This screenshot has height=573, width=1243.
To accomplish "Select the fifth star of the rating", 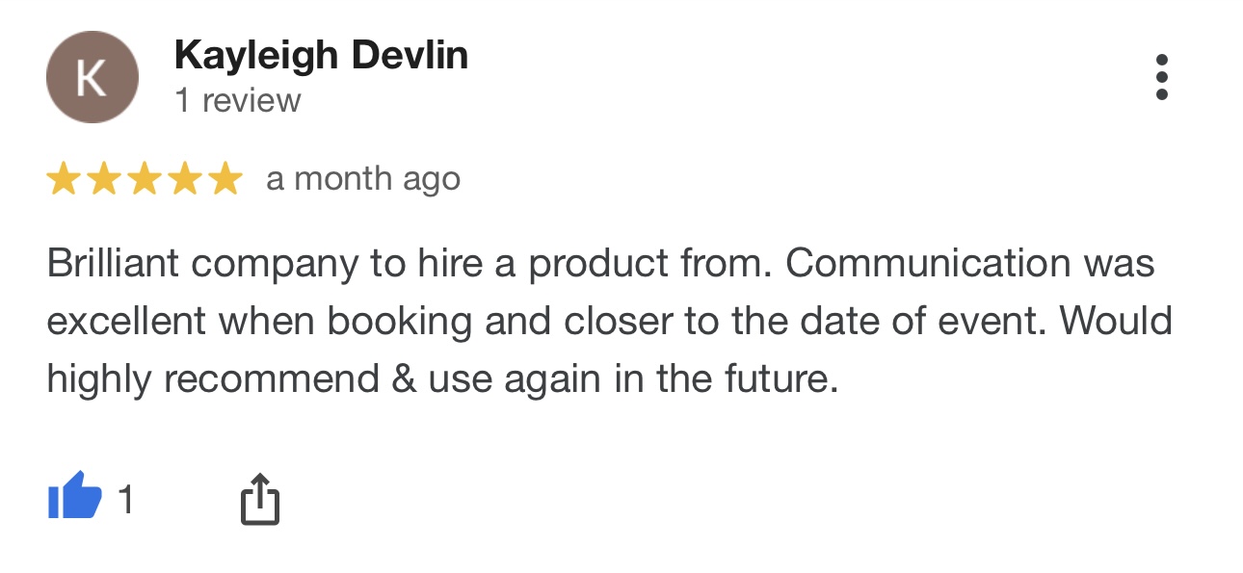I will [x=225, y=179].
